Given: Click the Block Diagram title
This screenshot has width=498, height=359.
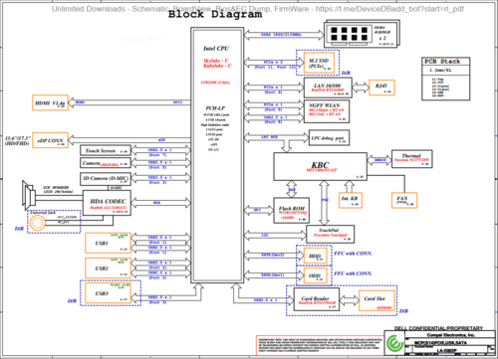Looking at the screenshot, I should (215, 14).
